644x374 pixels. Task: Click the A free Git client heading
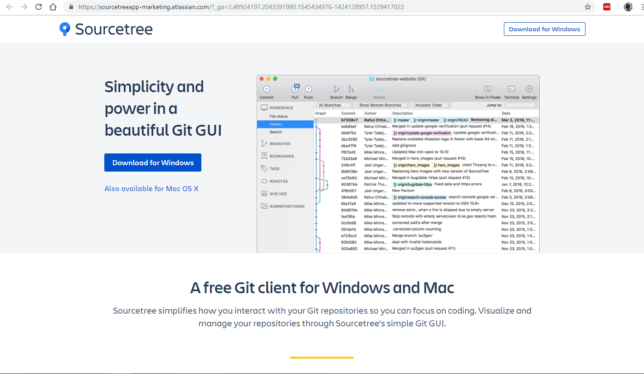tap(322, 288)
